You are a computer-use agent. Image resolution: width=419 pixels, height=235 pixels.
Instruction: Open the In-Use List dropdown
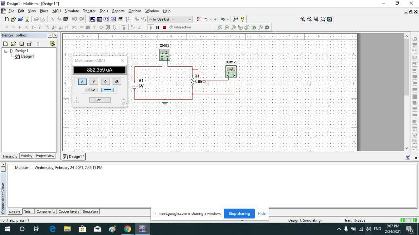click(x=190, y=19)
